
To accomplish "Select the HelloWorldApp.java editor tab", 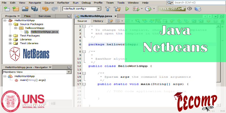I will (x=96, y=16).
